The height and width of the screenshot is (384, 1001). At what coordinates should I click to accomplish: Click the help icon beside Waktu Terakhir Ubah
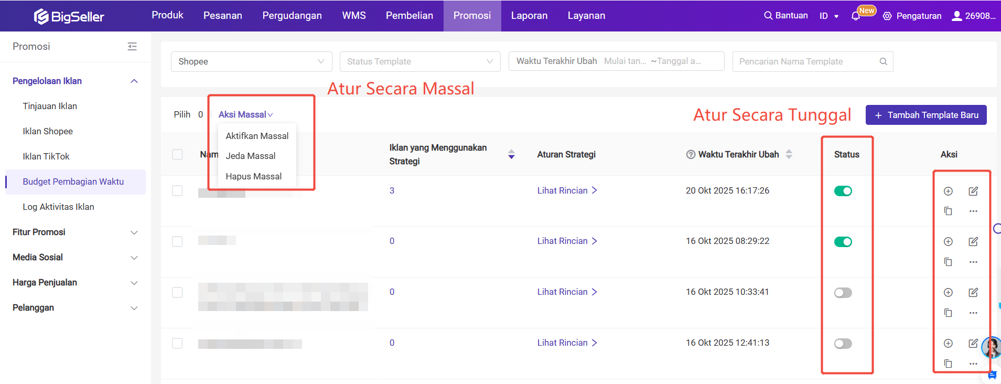[691, 155]
